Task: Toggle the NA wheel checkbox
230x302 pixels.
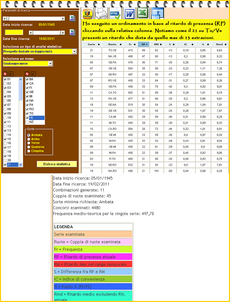Action: [27, 100]
